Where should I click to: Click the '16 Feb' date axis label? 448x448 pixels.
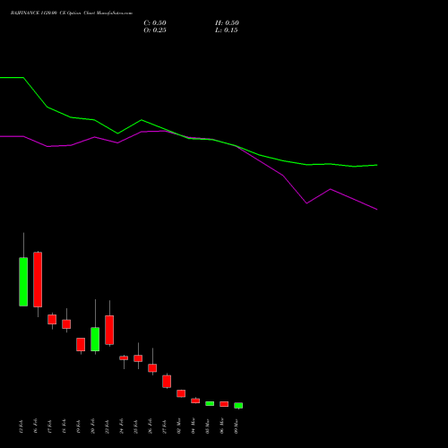(35, 426)
